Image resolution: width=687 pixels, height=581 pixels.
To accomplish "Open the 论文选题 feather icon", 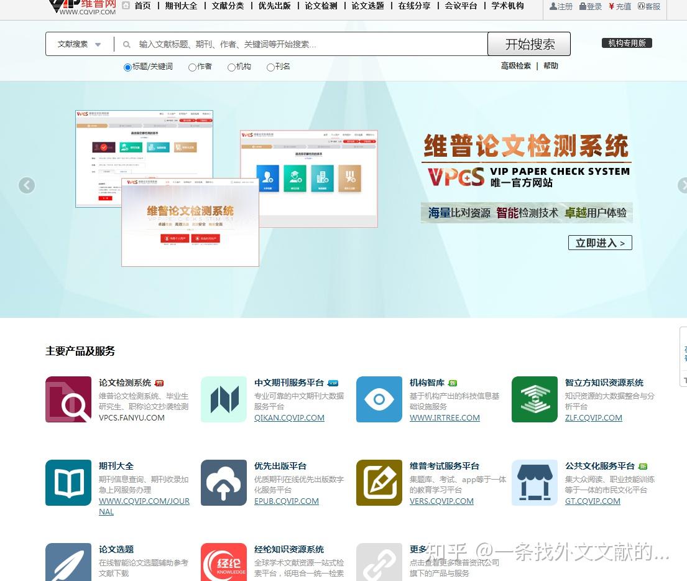I will 68,562.
